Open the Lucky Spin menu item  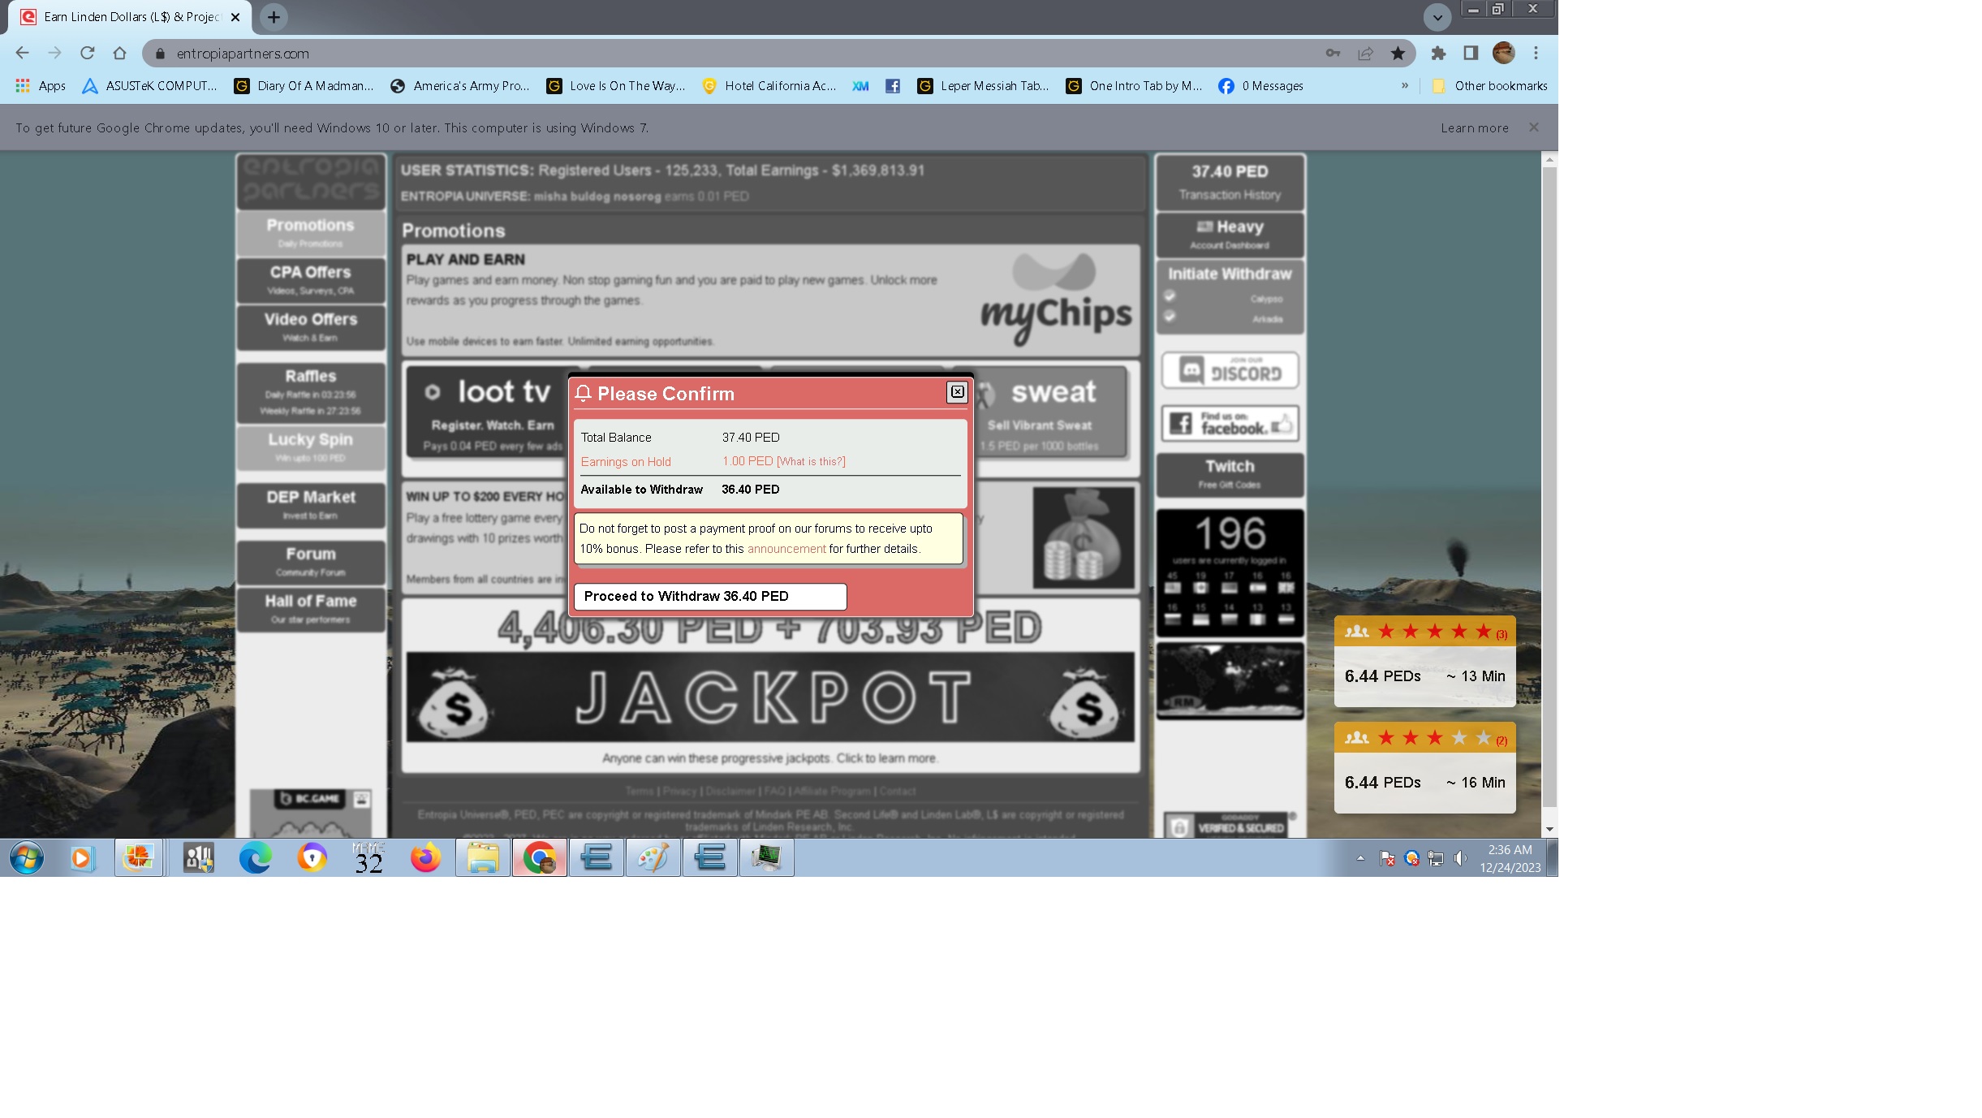pyautogui.click(x=310, y=447)
